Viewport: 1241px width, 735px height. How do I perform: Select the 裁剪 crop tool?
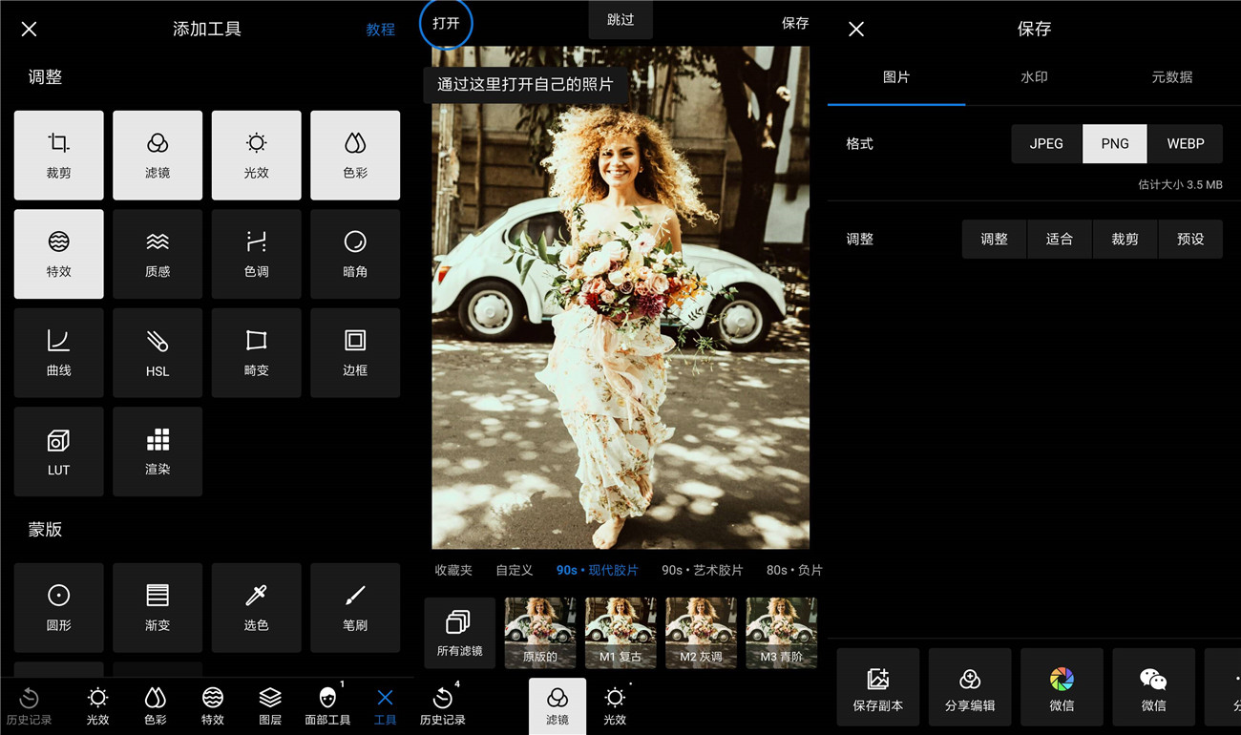58,155
